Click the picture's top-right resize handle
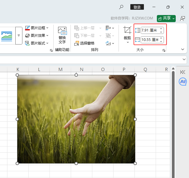 click(135, 75)
